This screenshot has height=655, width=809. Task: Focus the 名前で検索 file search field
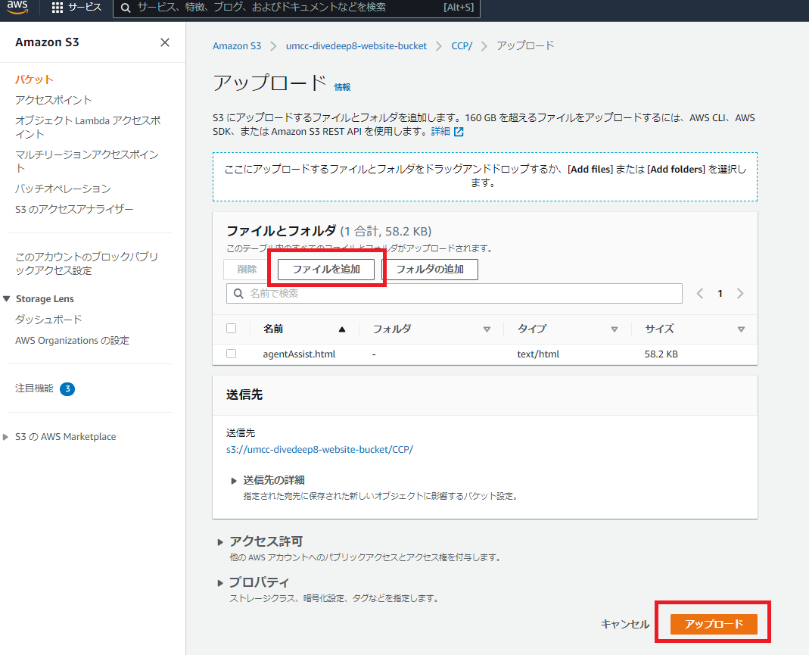coord(454,294)
